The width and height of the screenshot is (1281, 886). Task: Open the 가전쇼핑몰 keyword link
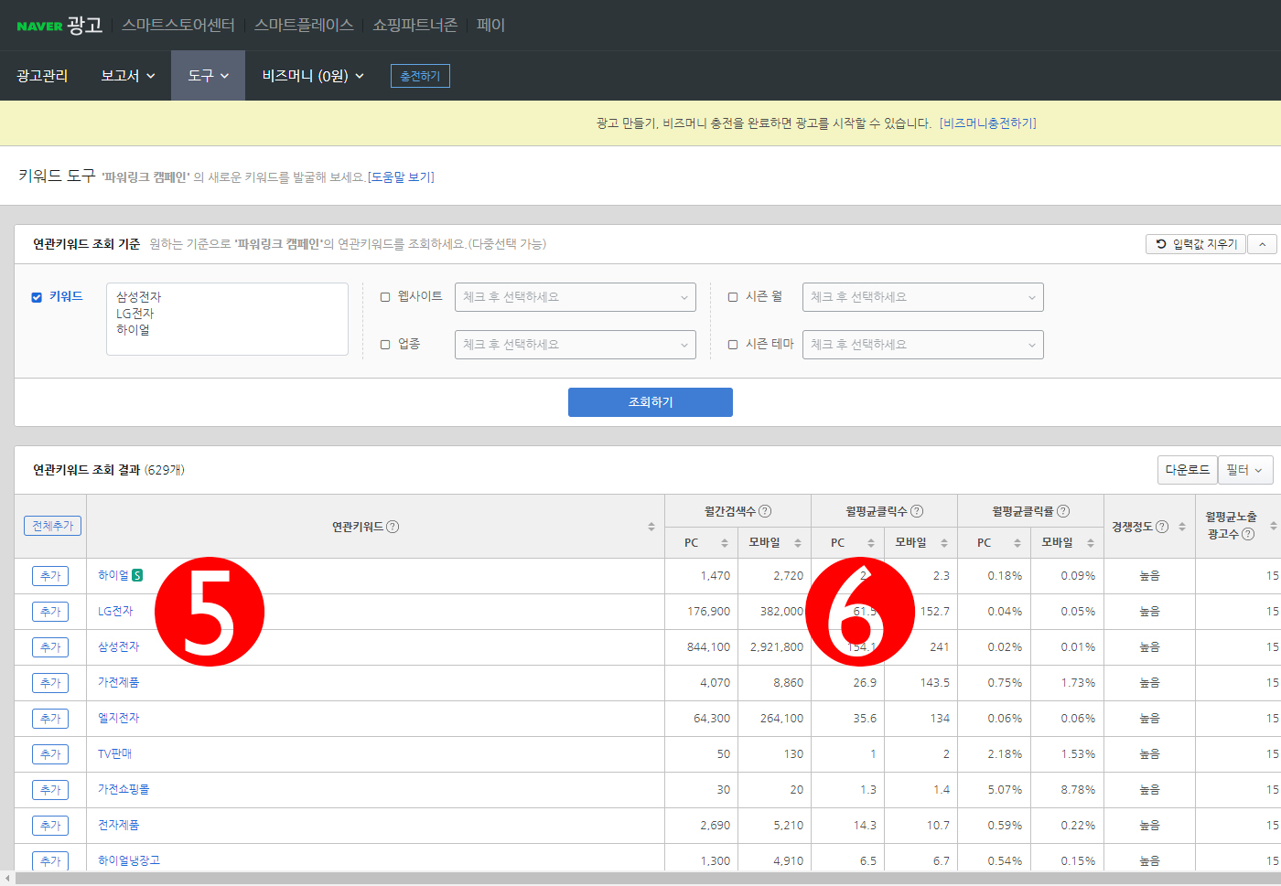(x=124, y=789)
